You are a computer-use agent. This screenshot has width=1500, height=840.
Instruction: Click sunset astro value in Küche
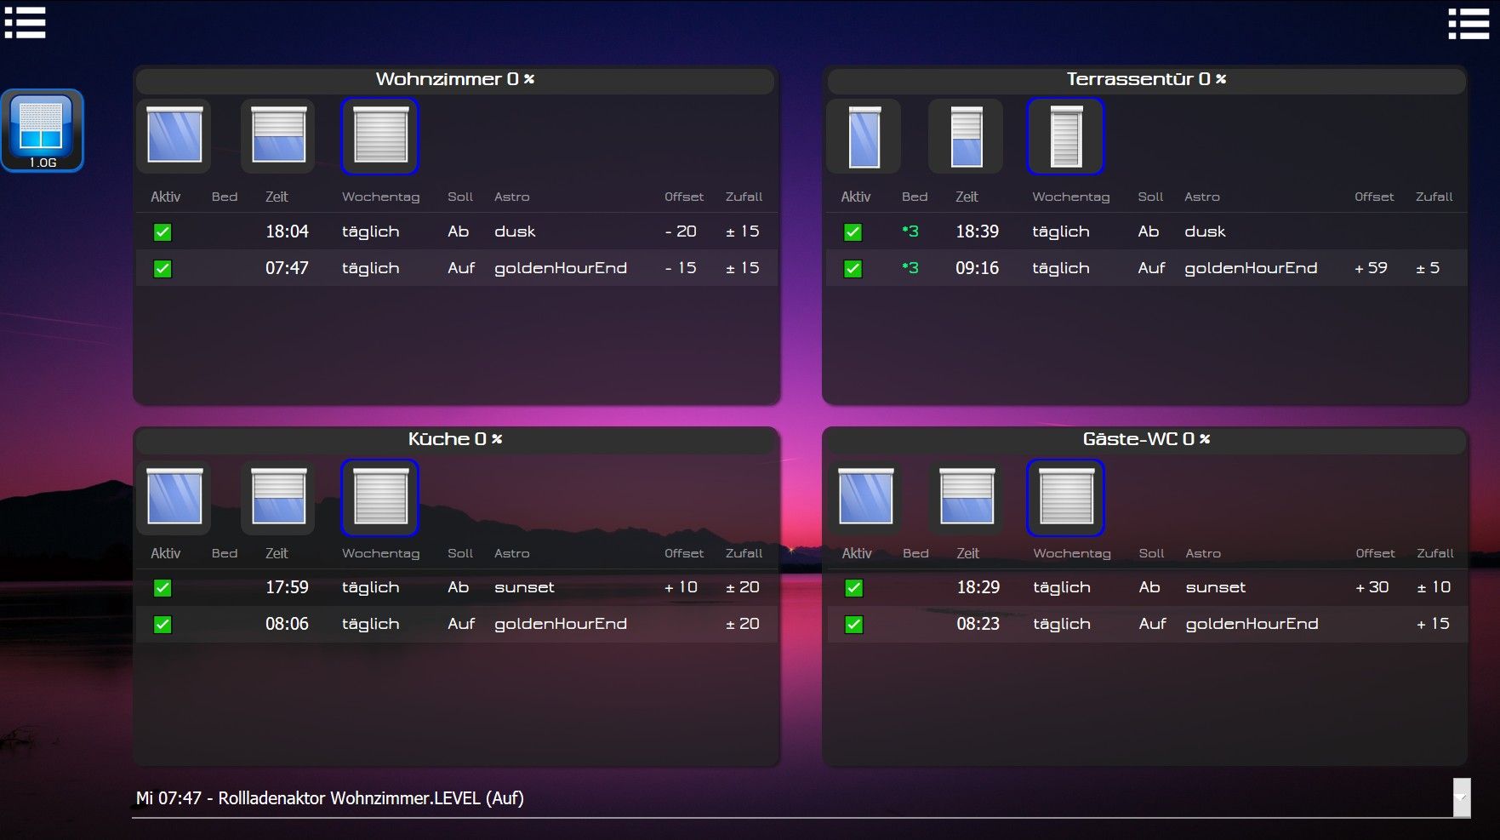click(524, 587)
